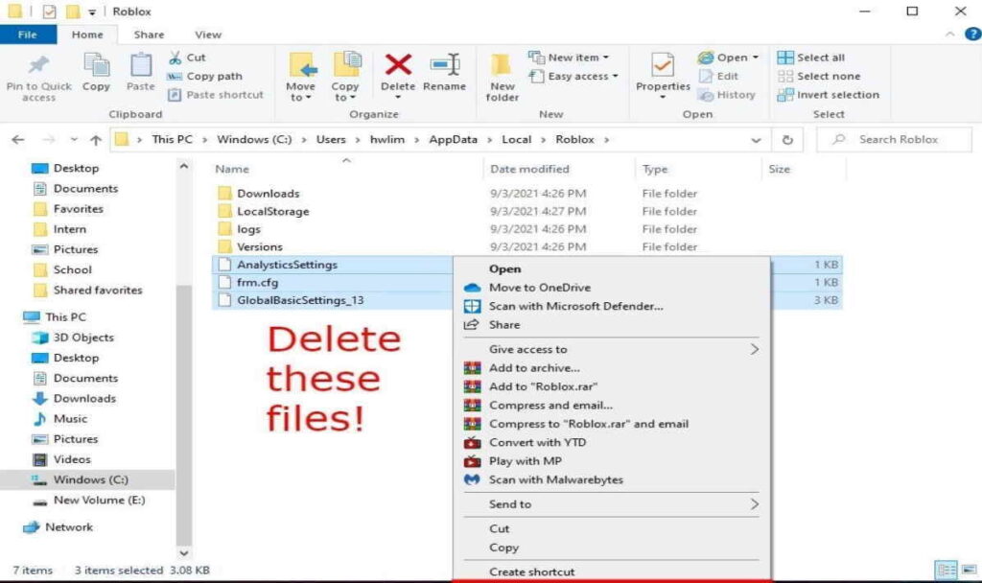The image size is (982, 583).
Task: Expand the Send to submenu
Action: point(611,504)
